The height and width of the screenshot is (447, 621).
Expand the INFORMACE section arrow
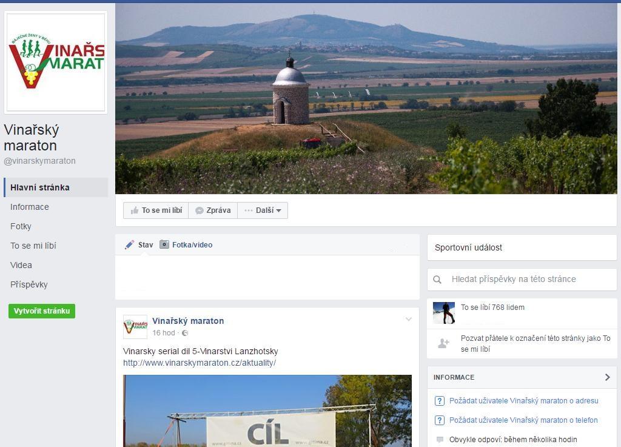[608, 377]
